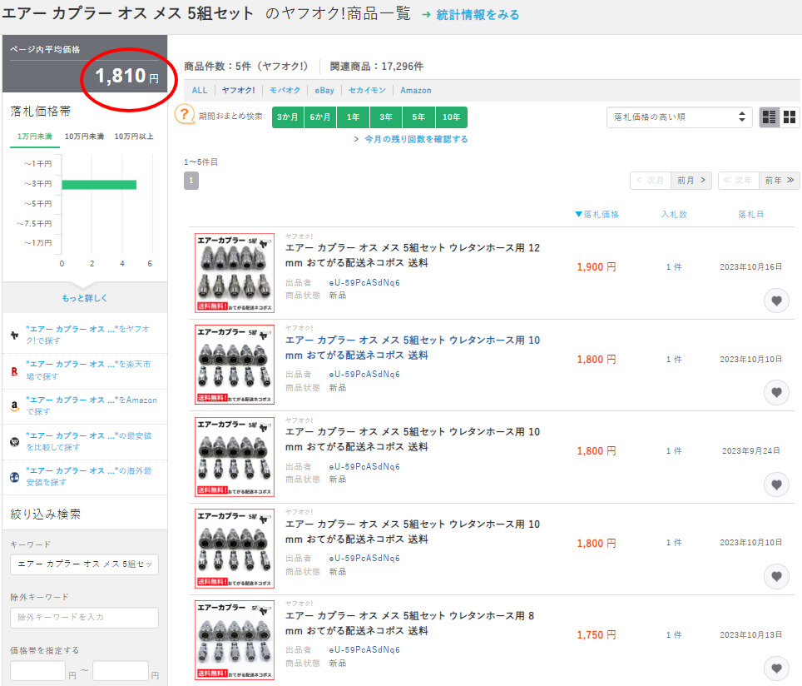Viewport: 802px width, 686px height.
Task: Select the 3か月 period search button
Action: 288,117
